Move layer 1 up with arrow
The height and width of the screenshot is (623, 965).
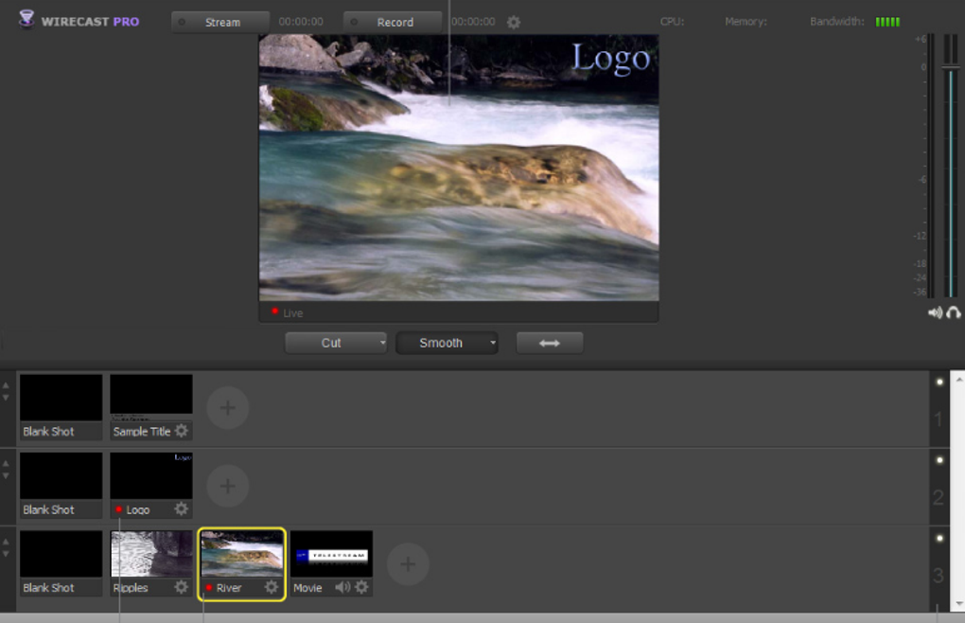(x=6, y=385)
